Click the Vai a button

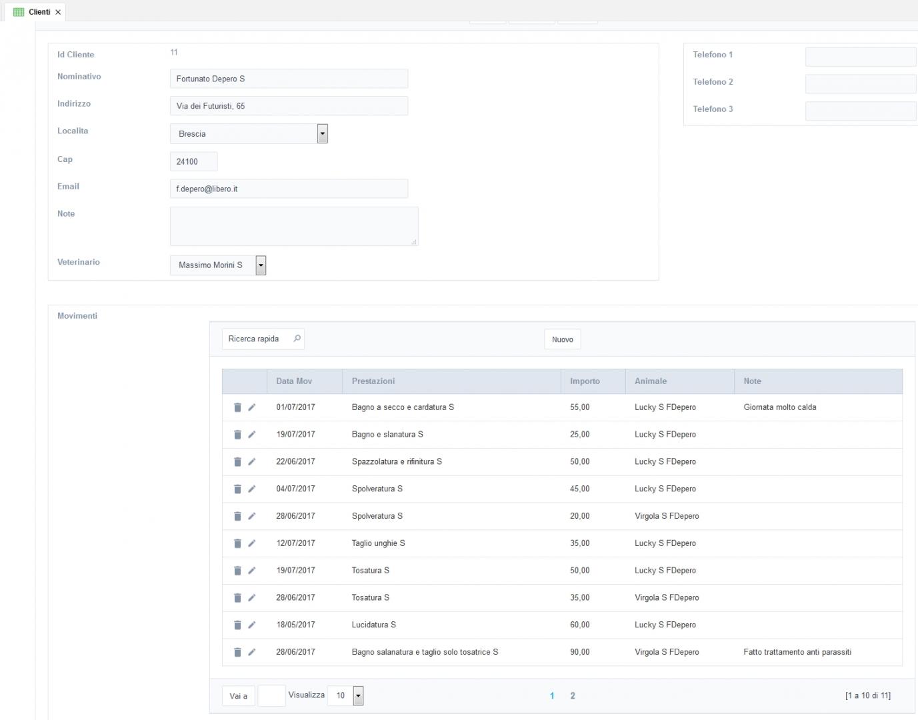coord(239,696)
